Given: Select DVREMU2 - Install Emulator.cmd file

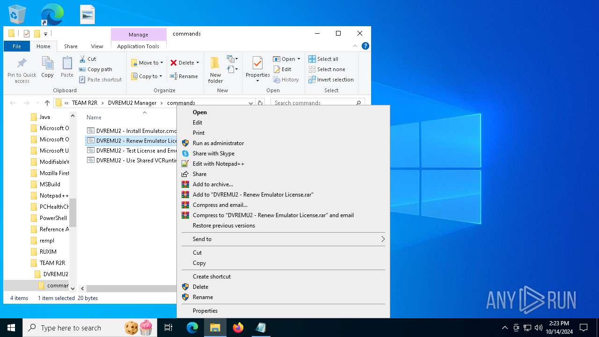Looking at the screenshot, I should click(131, 131).
